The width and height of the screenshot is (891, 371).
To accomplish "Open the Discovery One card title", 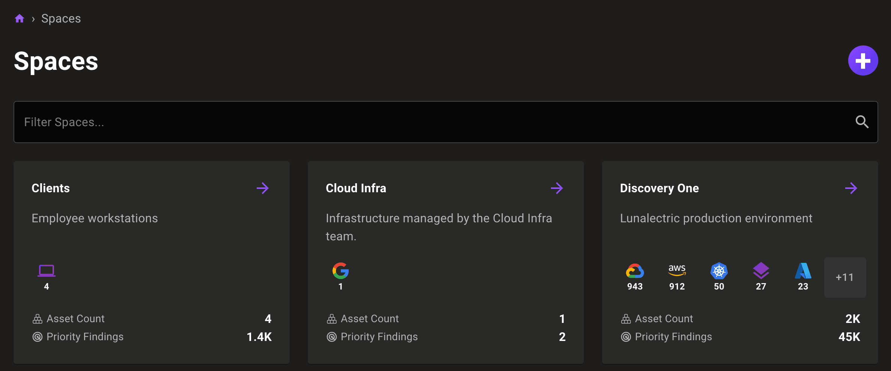I will point(659,188).
